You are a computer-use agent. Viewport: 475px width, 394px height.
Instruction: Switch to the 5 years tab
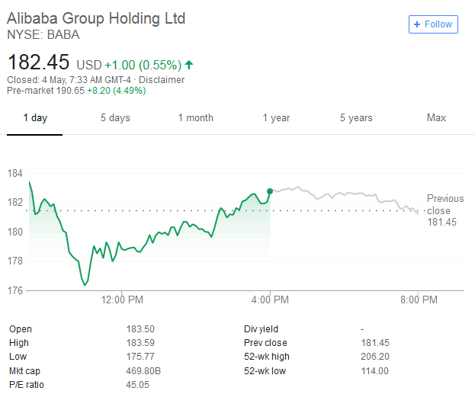pos(356,118)
